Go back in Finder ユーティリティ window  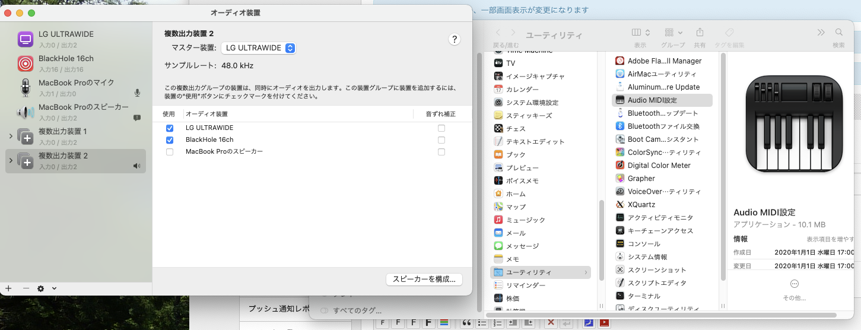pyautogui.click(x=498, y=33)
